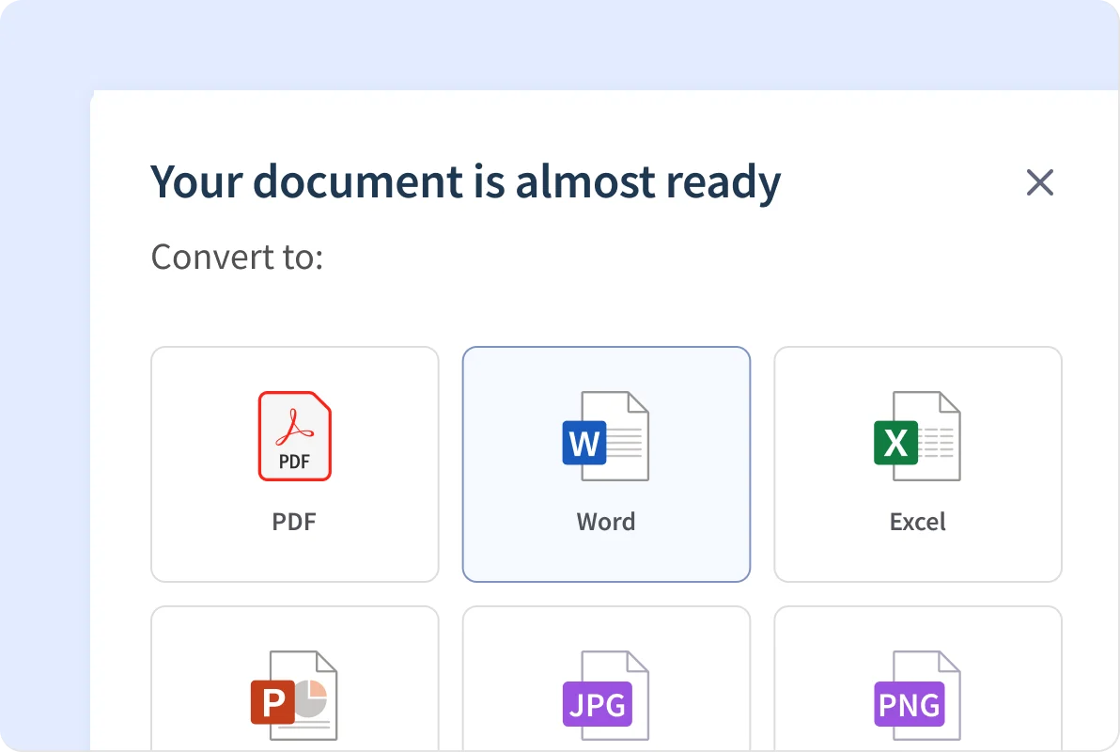This screenshot has height=752, width=1120.
Task: Click the Excel label text
Action: pos(918,521)
